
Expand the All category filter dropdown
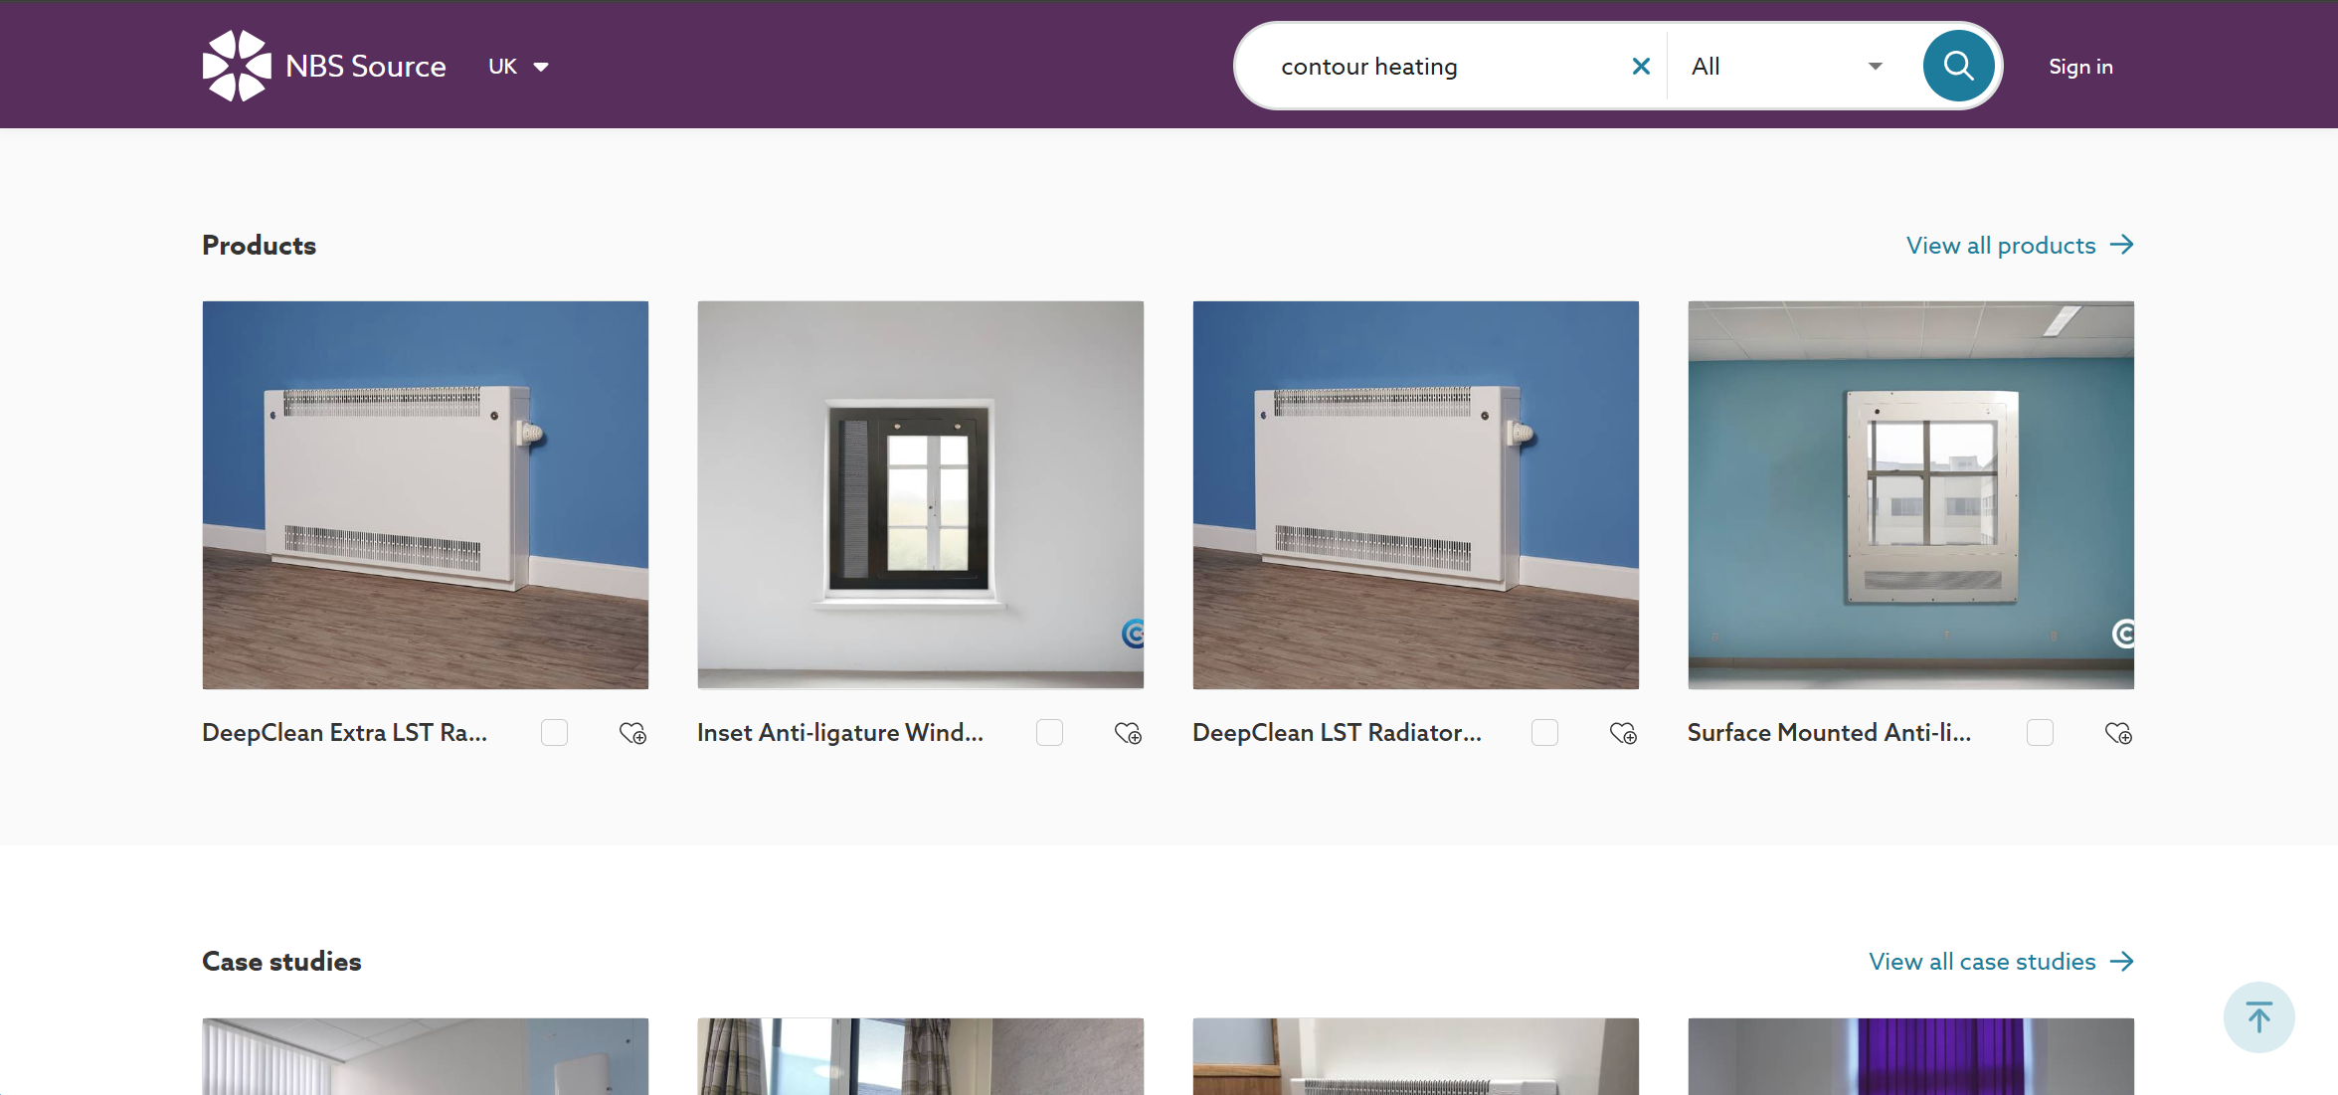(x=1787, y=67)
